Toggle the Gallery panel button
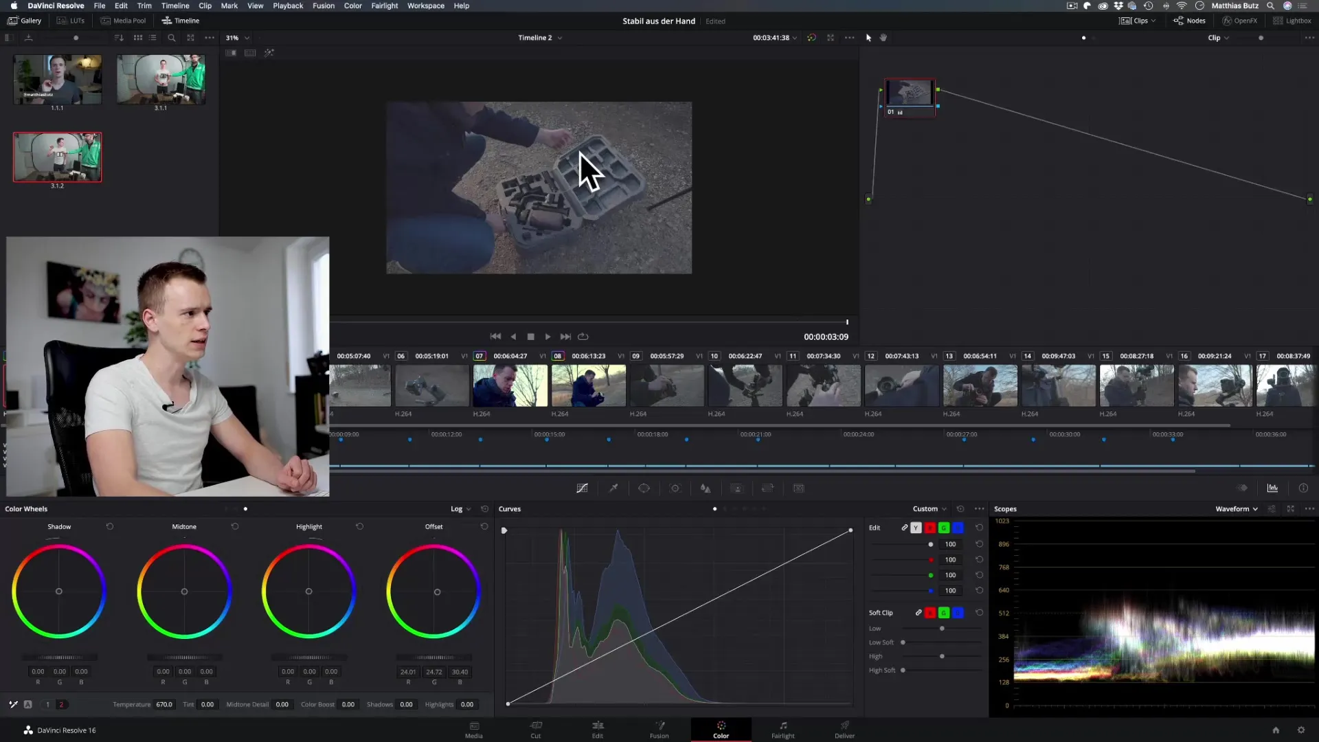Viewport: 1319px width, 742px height. [x=25, y=21]
